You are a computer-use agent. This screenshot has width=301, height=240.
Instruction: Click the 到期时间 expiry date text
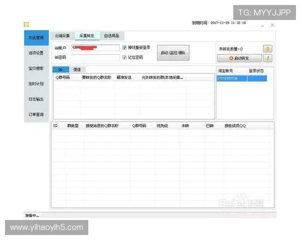[219, 23]
